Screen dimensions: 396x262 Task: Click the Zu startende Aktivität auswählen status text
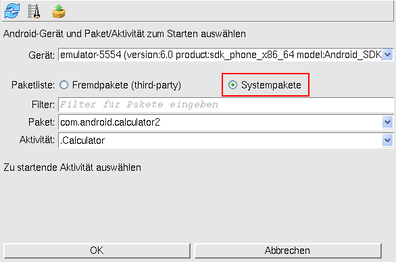(x=72, y=167)
